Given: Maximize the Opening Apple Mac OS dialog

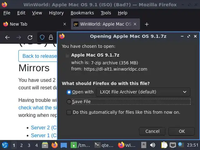Looking at the screenshot, I should pyautogui.click(x=189, y=36).
